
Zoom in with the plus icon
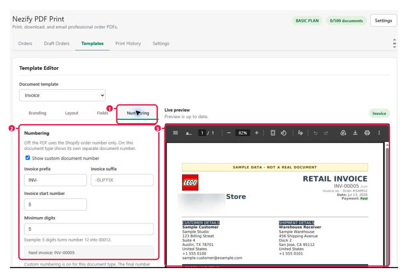[x=257, y=133]
